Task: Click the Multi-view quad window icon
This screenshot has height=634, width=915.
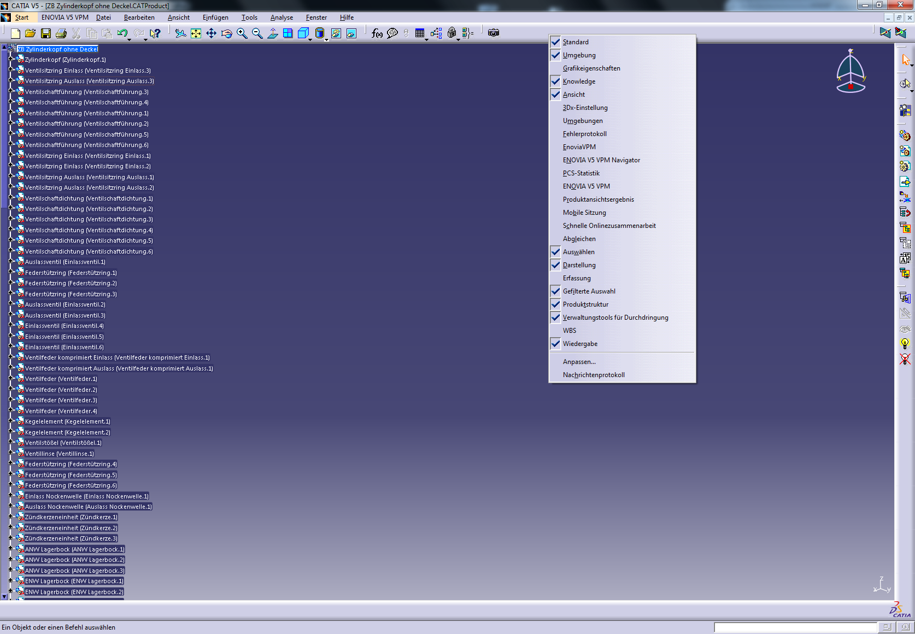Action: point(288,33)
